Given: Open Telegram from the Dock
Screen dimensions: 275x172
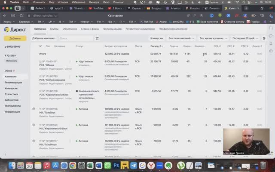Looking at the screenshot, I should pyautogui.click(x=134, y=166).
